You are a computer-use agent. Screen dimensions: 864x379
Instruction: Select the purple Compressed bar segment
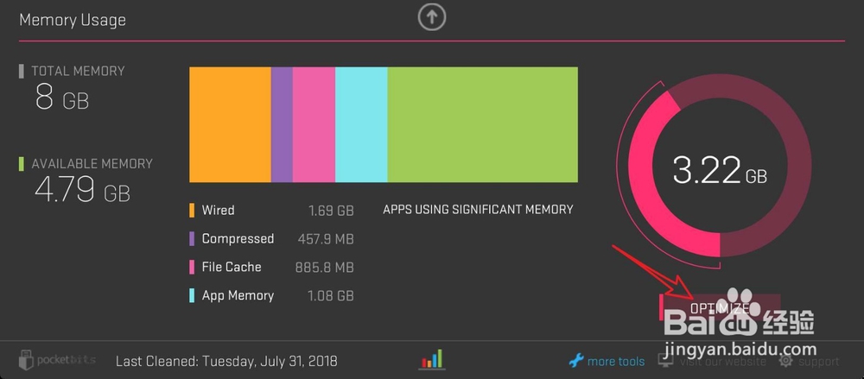pyautogui.click(x=282, y=124)
